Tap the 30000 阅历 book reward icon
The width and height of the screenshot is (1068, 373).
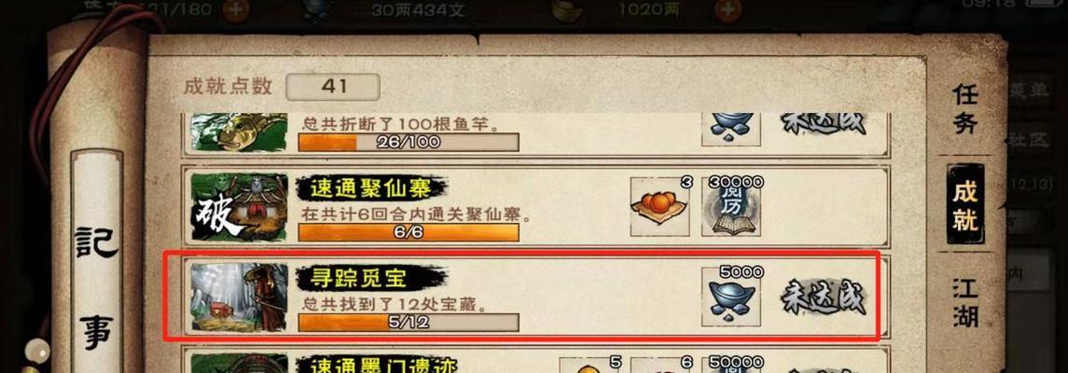(x=731, y=207)
